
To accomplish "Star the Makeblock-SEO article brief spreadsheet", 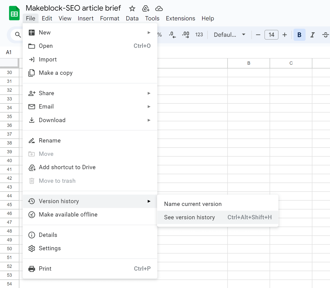I will (132, 8).
